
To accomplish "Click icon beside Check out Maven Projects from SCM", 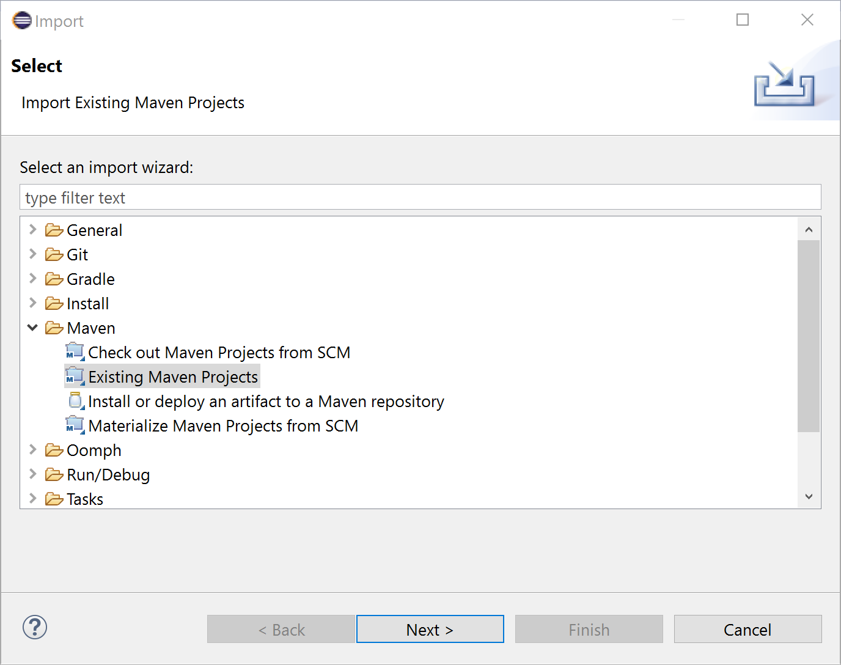I will [x=75, y=353].
